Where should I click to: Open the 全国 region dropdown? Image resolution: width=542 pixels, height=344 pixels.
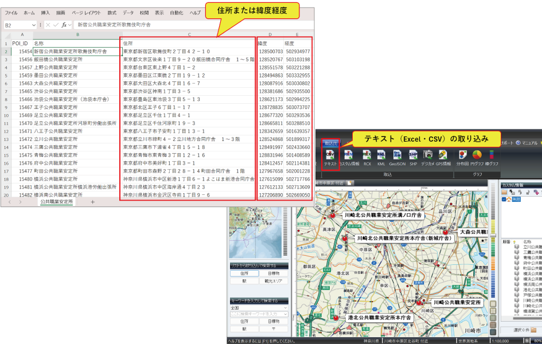pos(286,308)
